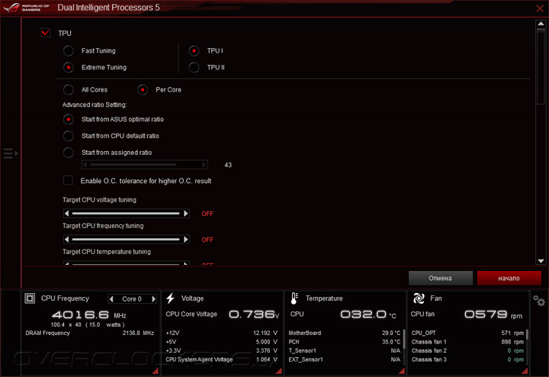Click the +5V voltage row
549x377 pixels.
coord(222,342)
